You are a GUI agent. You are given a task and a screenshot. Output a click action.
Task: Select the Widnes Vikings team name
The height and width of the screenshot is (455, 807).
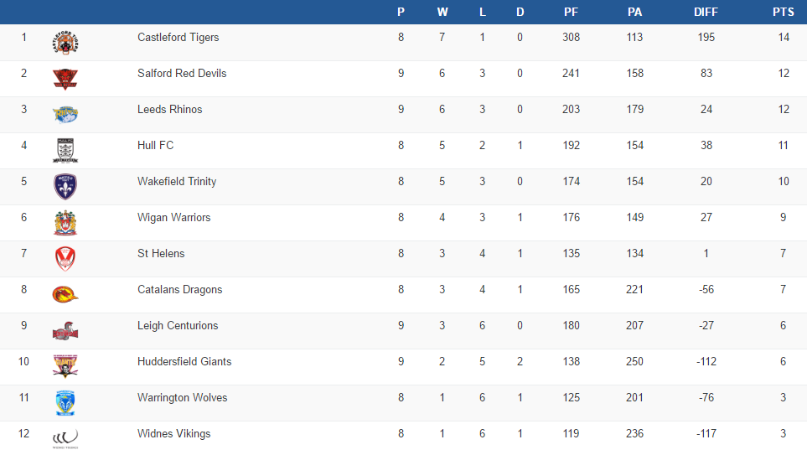(x=174, y=434)
